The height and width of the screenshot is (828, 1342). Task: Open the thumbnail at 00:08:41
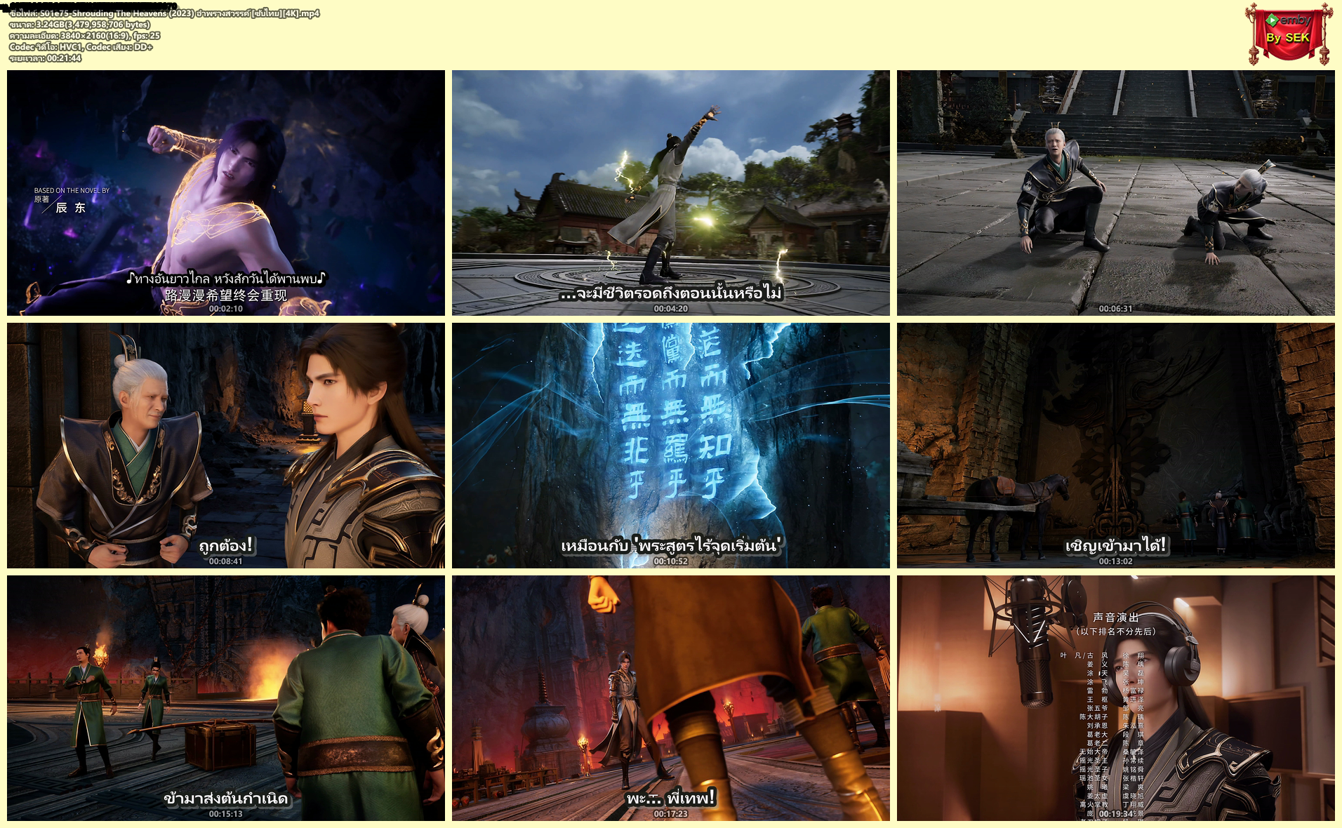226,446
